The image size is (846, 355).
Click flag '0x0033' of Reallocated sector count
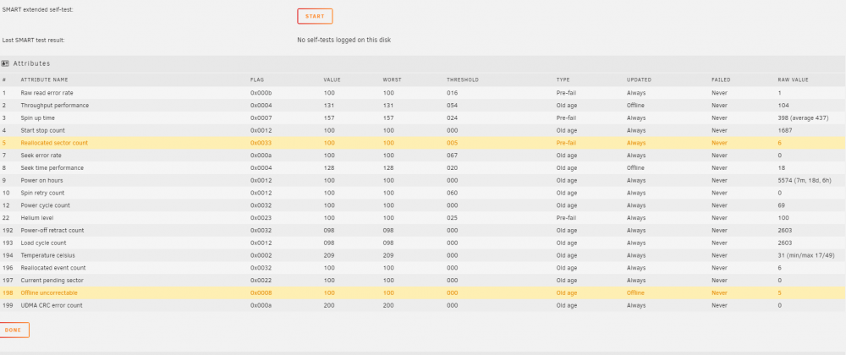pos(261,143)
